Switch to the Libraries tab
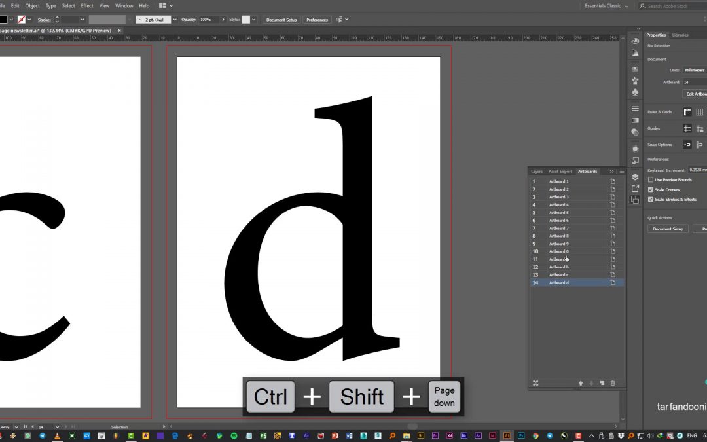 [680, 35]
